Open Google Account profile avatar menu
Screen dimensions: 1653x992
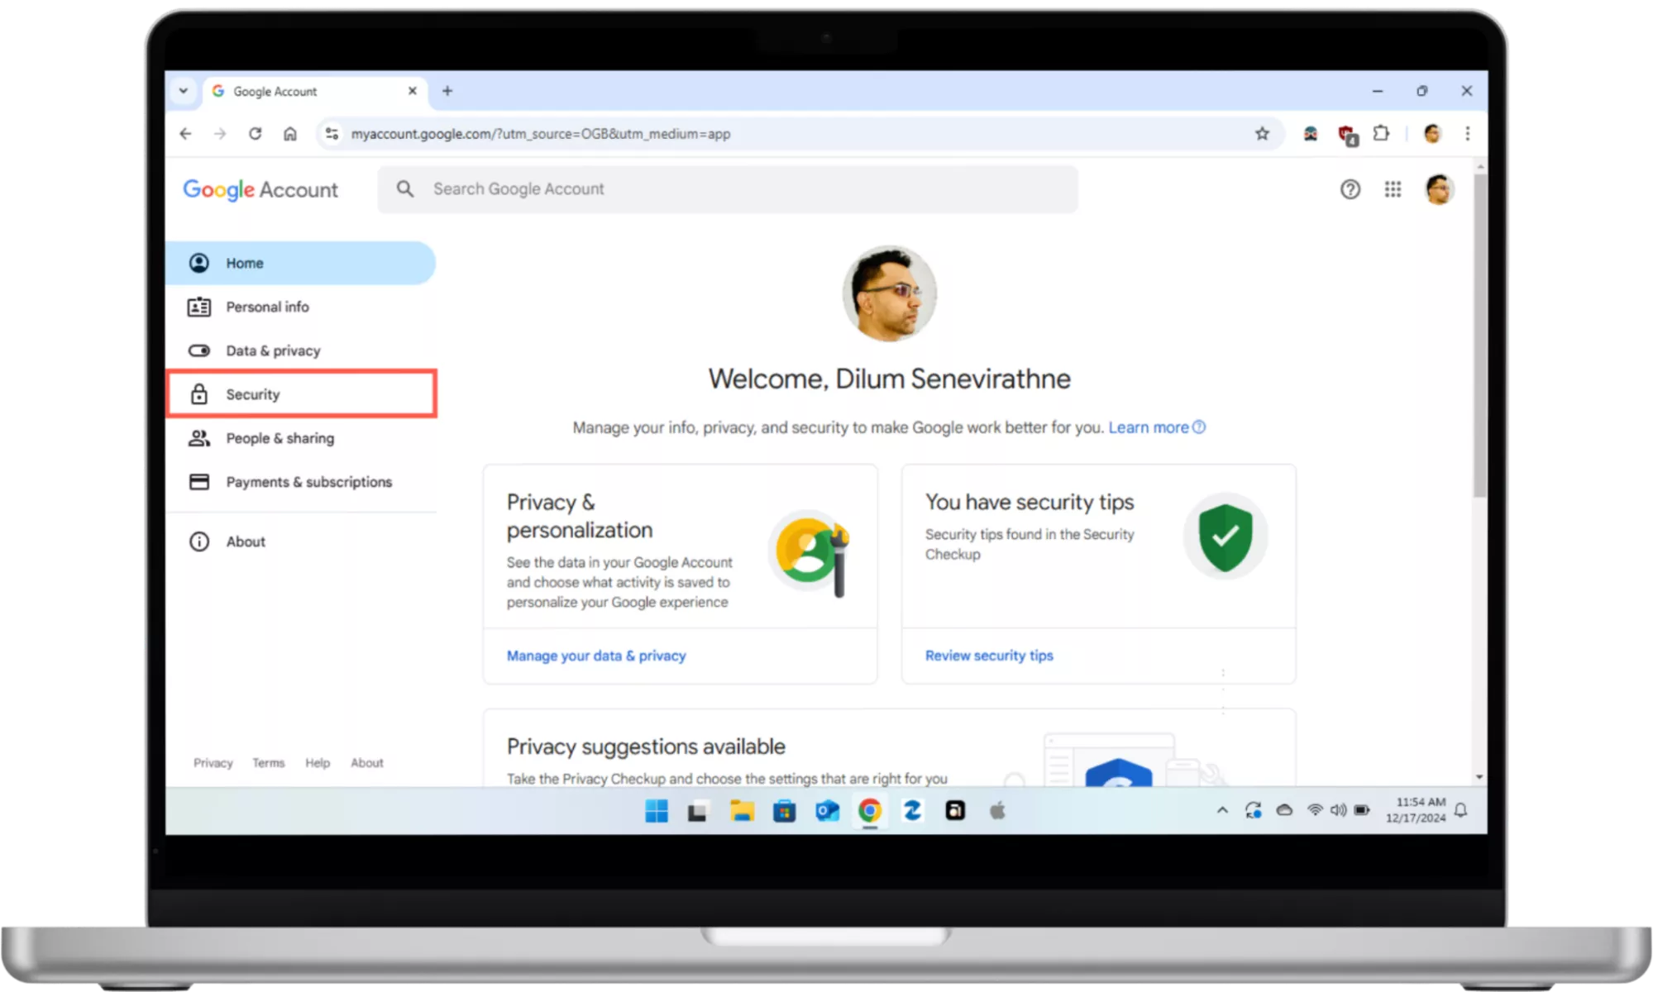tap(1439, 189)
